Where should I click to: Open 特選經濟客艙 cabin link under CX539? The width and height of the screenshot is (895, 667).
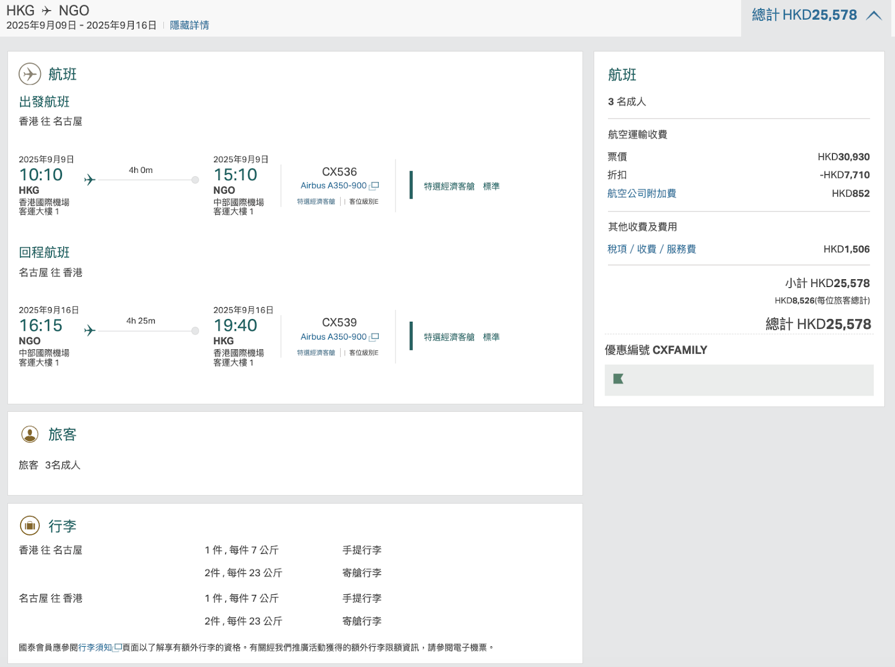click(316, 353)
